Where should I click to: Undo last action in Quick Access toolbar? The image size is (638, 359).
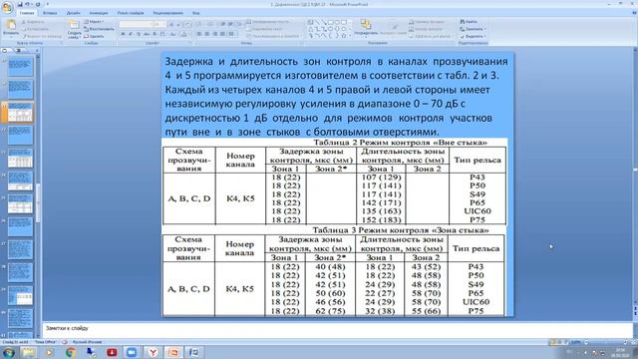[27, 4]
